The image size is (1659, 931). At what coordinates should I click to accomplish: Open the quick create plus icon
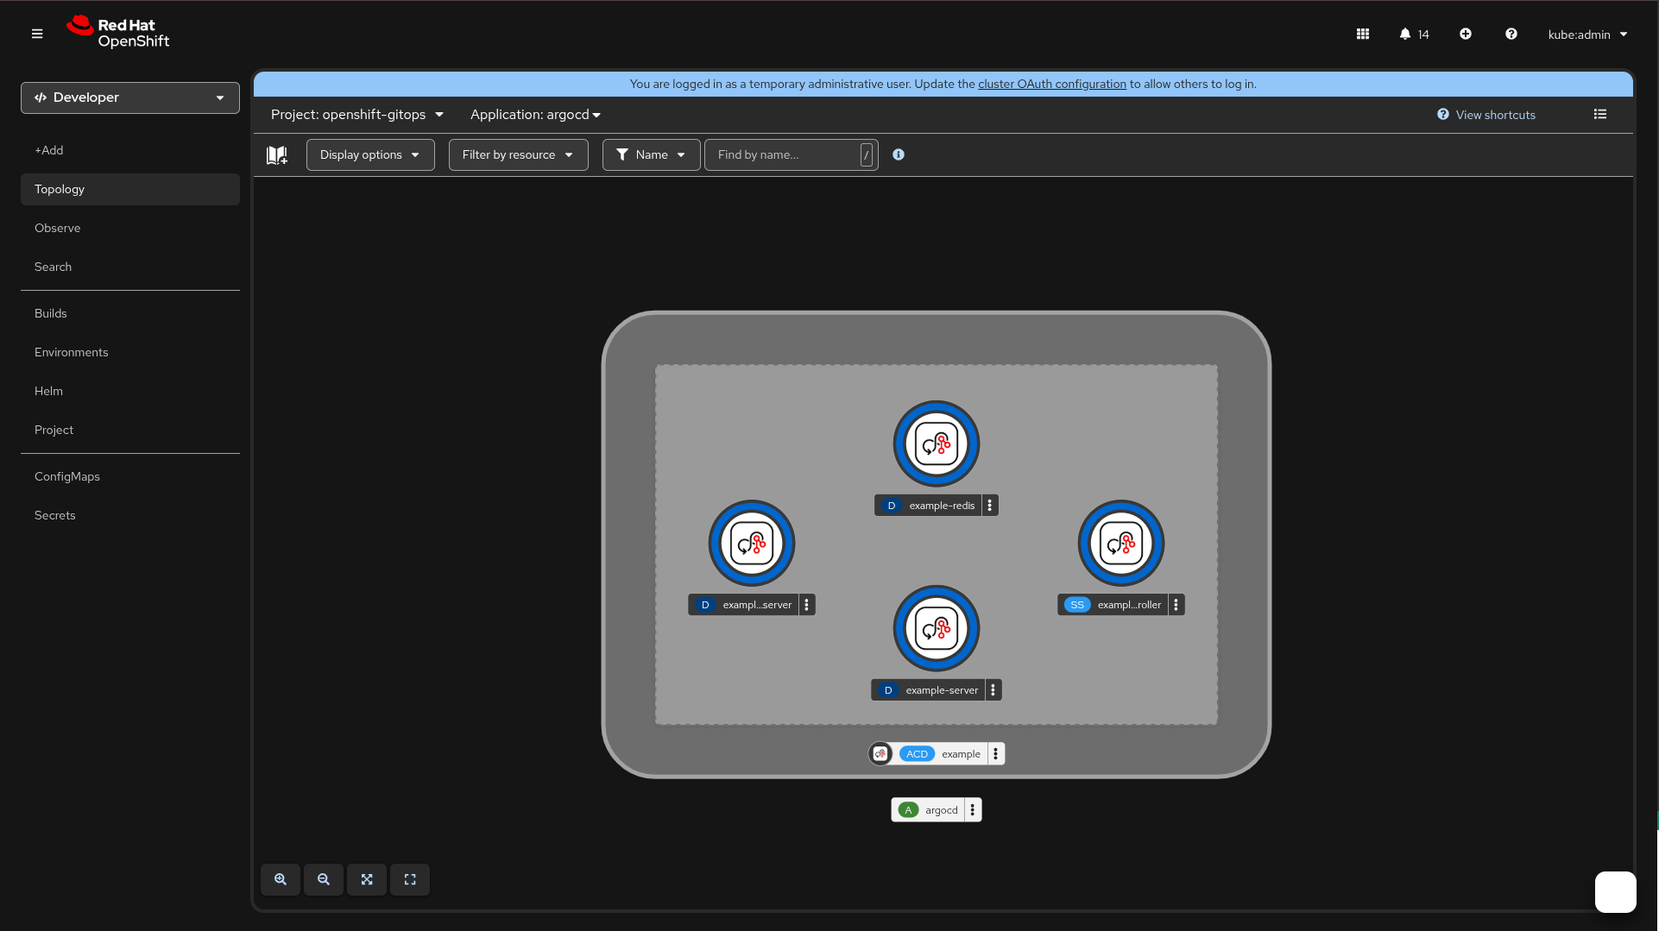click(x=1466, y=34)
